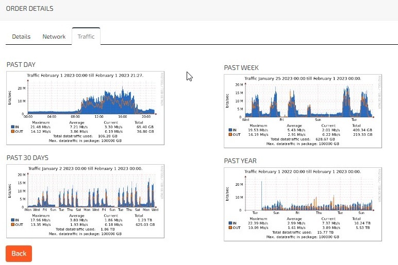Open the Past Year traffic graph
The height and width of the screenshot is (265, 398).
coord(303,193)
